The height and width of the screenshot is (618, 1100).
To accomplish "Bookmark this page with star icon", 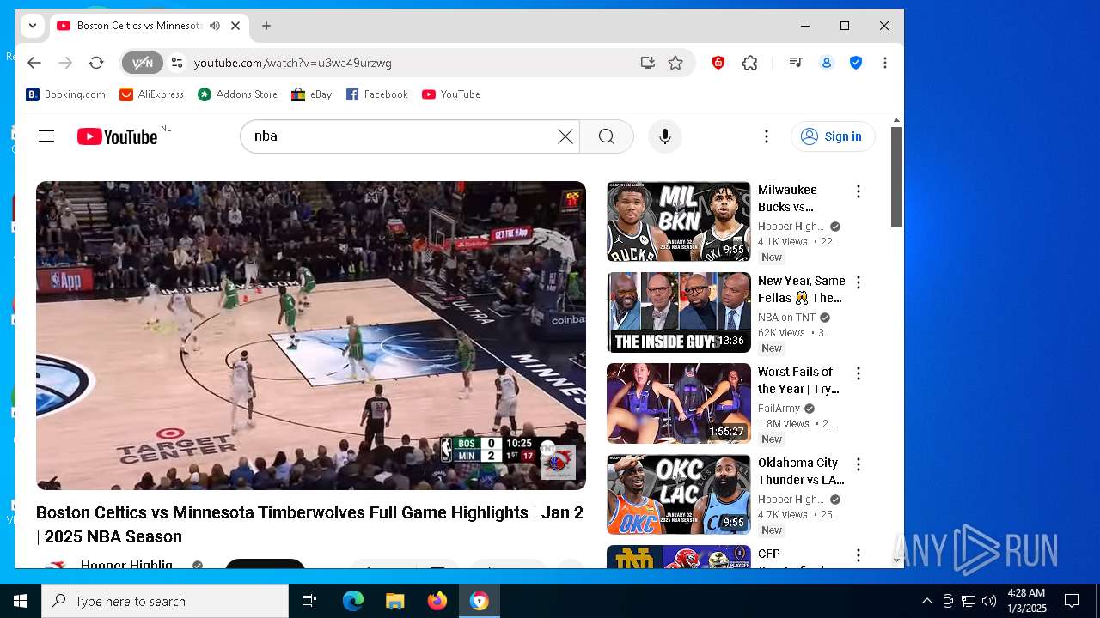I will coord(675,63).
